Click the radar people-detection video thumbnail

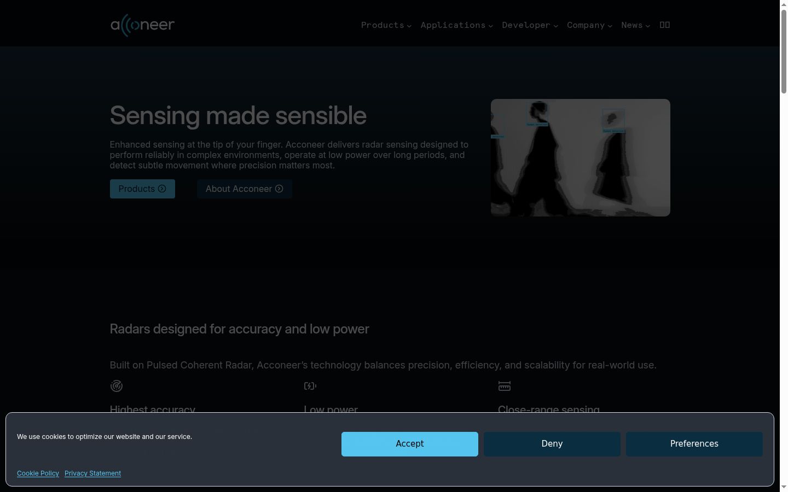coord(581,157)
